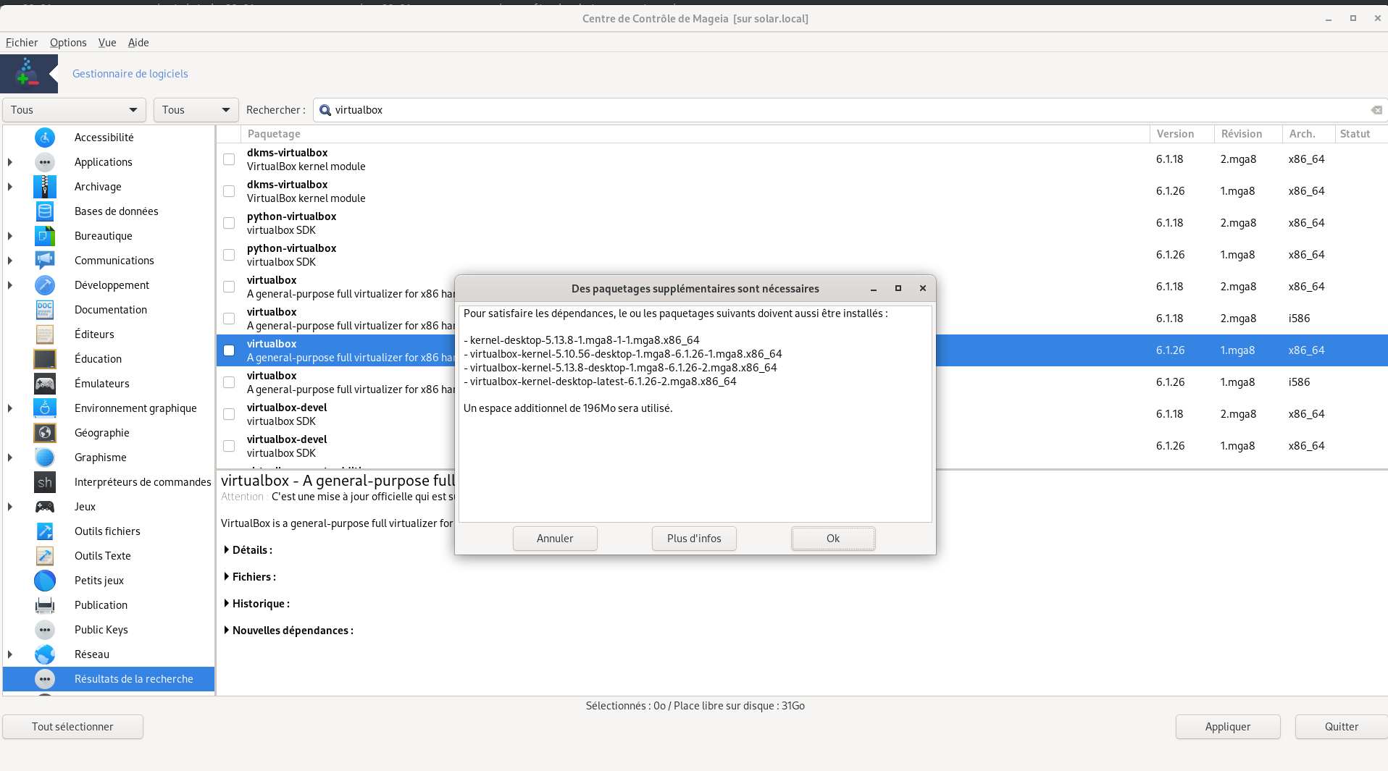Viewport: 1388px width, 771px height.
Task: Expand the Applications category tree
Action: (x=10, y=162)
